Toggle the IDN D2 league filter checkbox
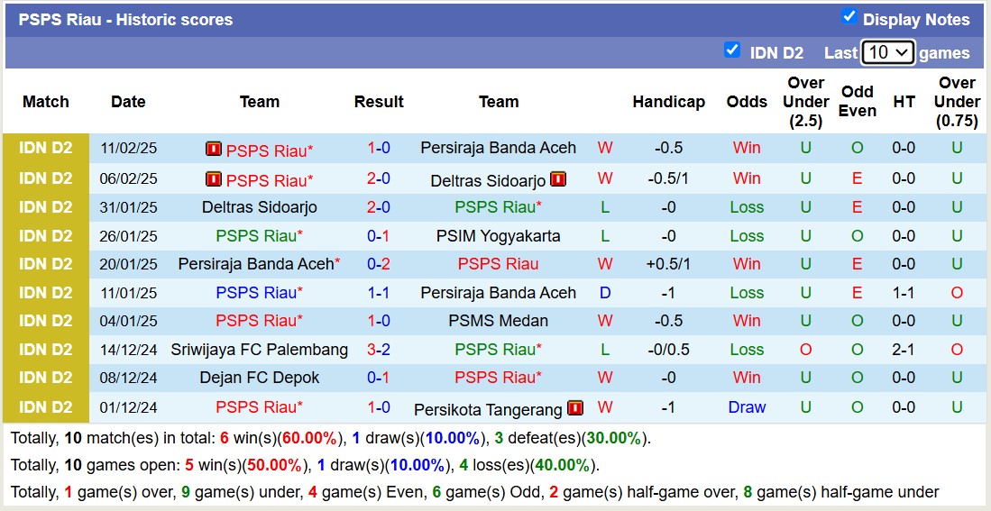 pyautogui.click(x=732, y=50)
